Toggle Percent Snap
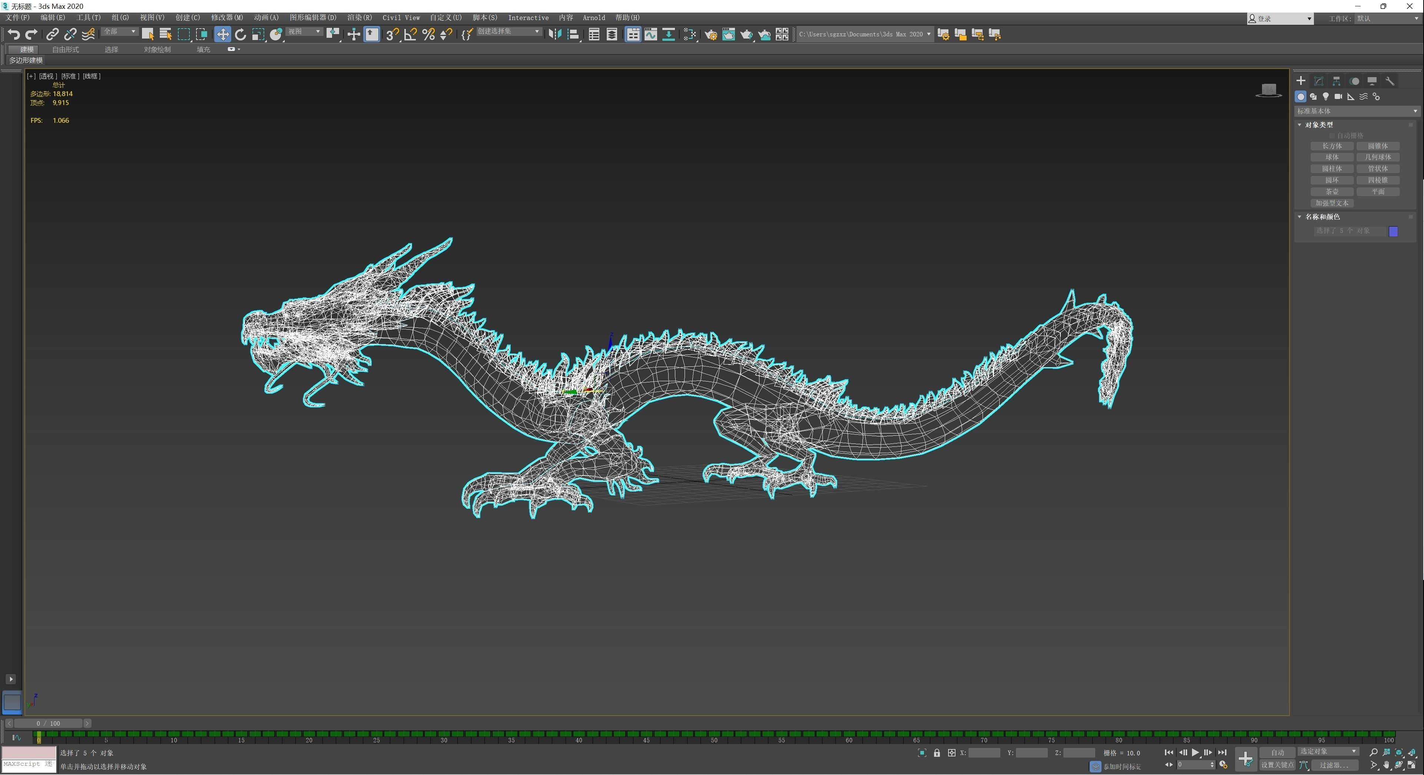The width and height of the screenshot is (1424, 775). (x=428, y=34)
